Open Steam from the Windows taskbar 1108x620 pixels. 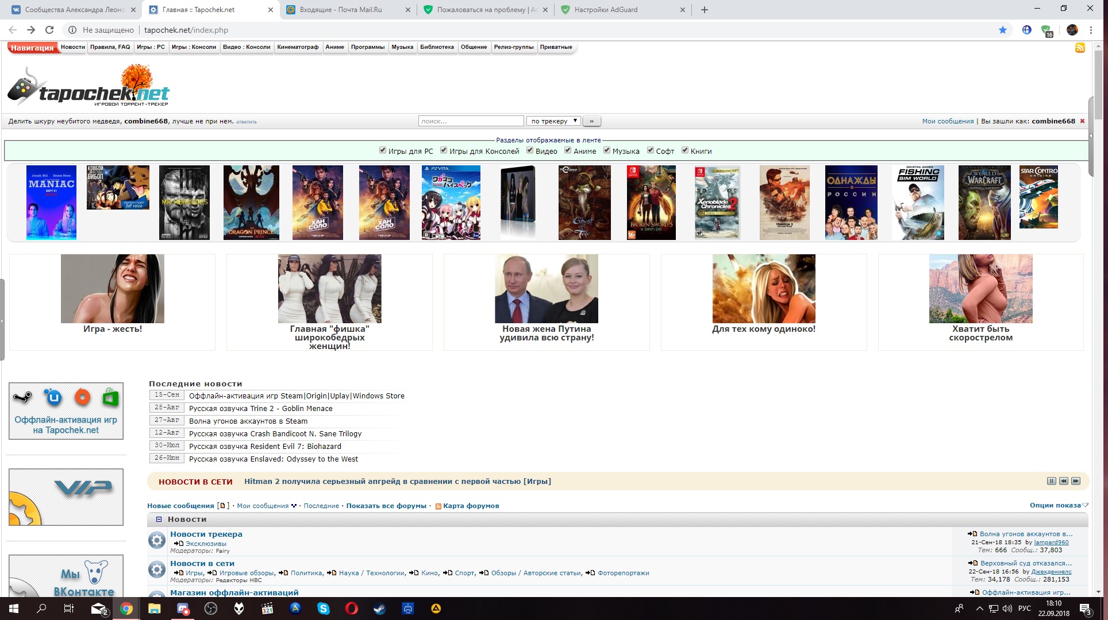coord(379,609)
